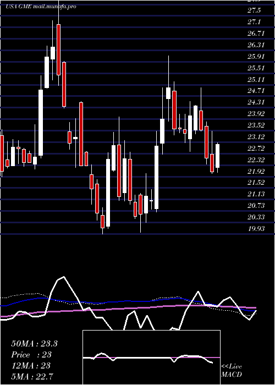
Task: Click the 21.92 price axis label
Action: coord(256,172)
